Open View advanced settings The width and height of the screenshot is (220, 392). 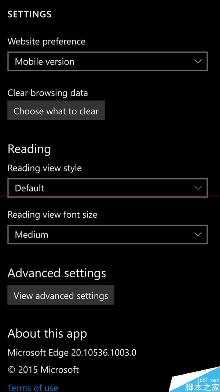[x=61, y=295]
